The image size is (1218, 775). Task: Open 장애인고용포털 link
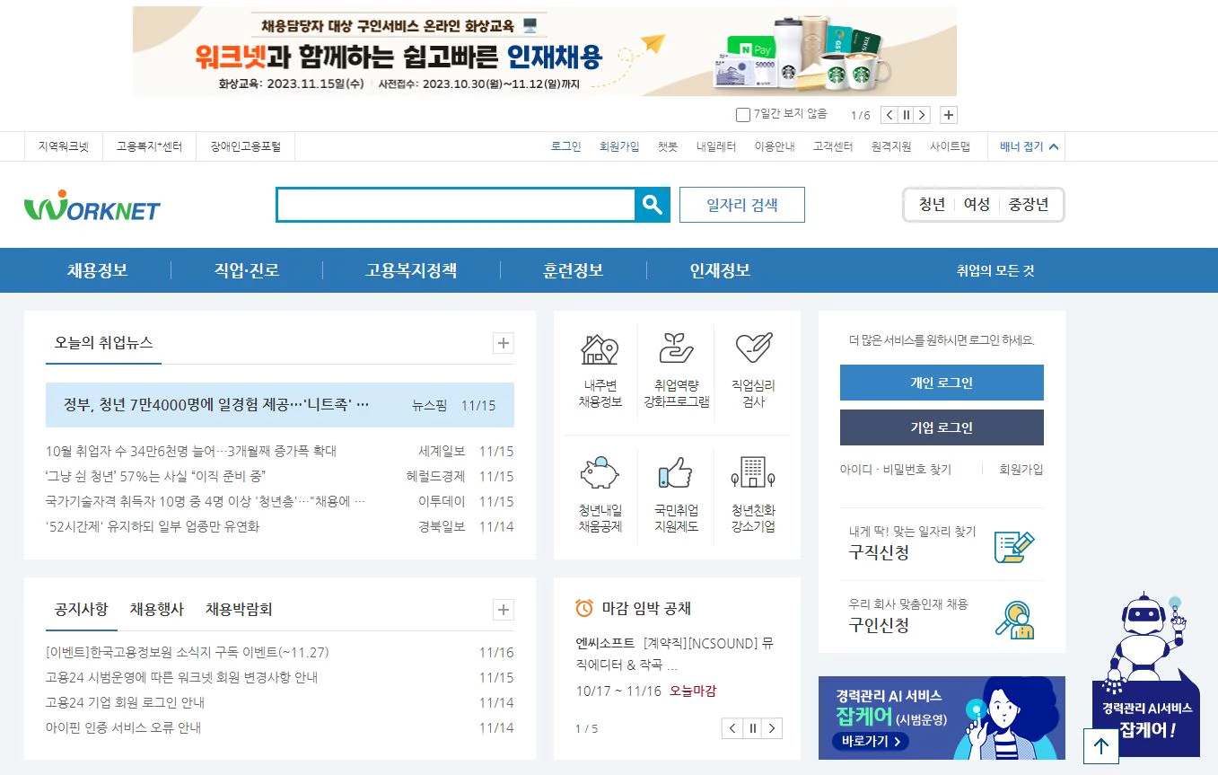[246, 146]
